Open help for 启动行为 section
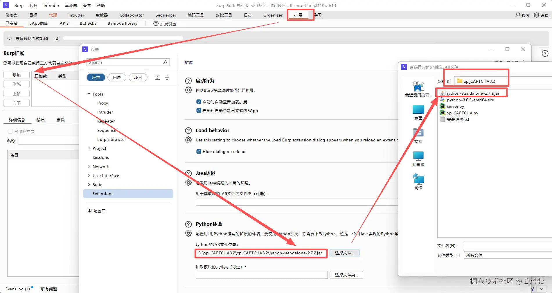552x293 pixels. pos(188,81)
